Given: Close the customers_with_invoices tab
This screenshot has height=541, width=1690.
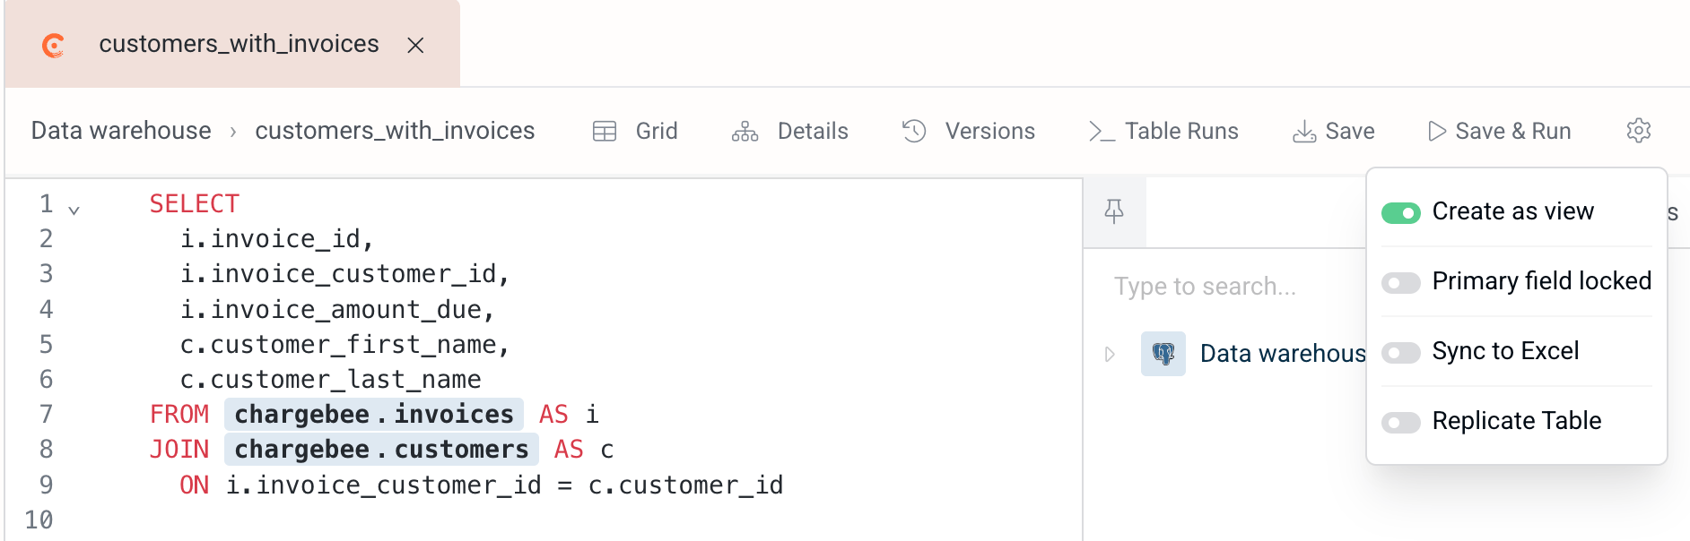Looking at the screenshot, I should (415, 45).
